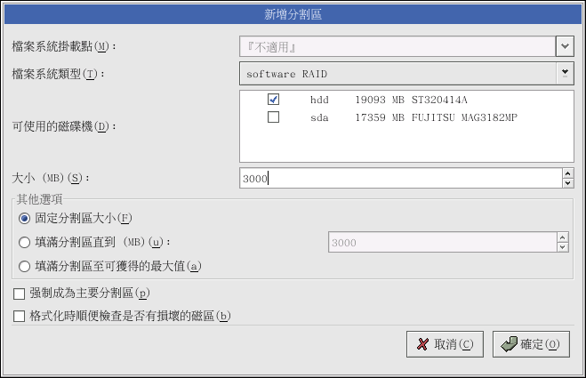Image resolution: width=586 pixels, height=378 pixels.
Task: Increase 大小 (MB) with up arrow
Action: pyautogui.click(x=566, y=173)
